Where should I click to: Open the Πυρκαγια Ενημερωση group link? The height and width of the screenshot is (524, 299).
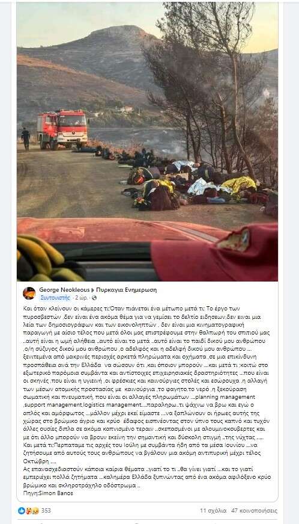point(126,290)
